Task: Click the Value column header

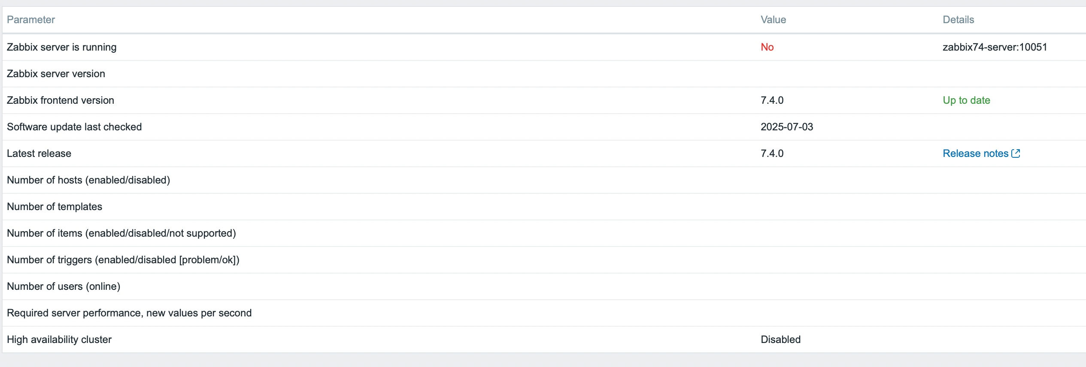Action: pos(773,20)
